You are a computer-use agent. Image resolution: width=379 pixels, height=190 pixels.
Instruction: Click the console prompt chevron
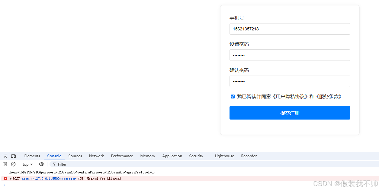point(4,185)
